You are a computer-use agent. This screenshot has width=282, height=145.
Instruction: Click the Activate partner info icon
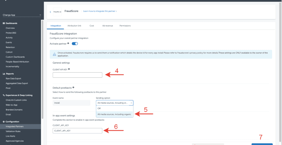tap(68, 43)
